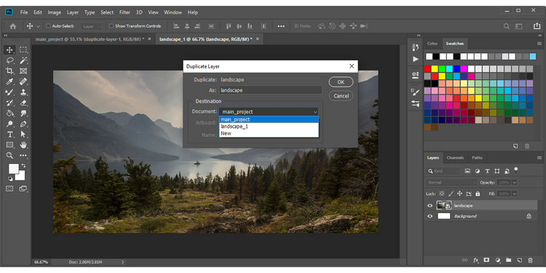Open the Filter menu
The height and width of the screenshot is (273, 546).
[x=124, y=12]
